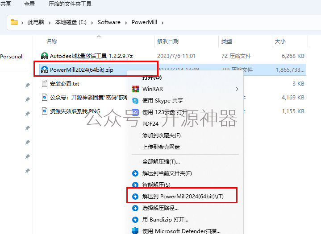This screenshot has height=234, width=321.
Task: Expand the WinRAR submenu arrow
Action: point(237,89)
